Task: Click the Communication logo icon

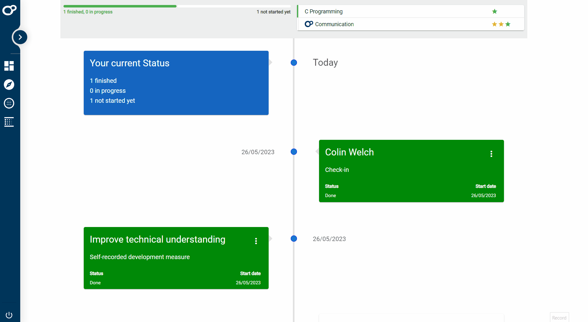Action: 309,24
